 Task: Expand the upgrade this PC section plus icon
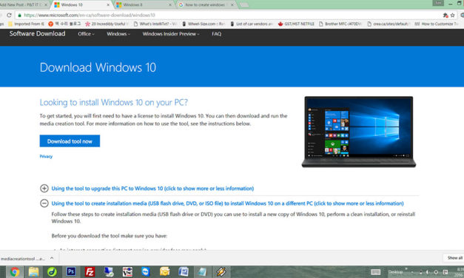click(44, 189)
